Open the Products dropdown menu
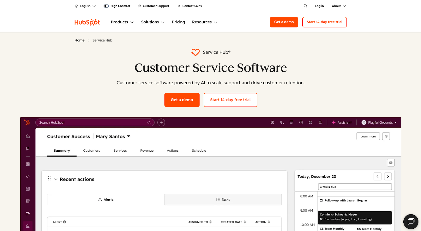The width and height of the screenshot is (421, 231). [122, 22]
